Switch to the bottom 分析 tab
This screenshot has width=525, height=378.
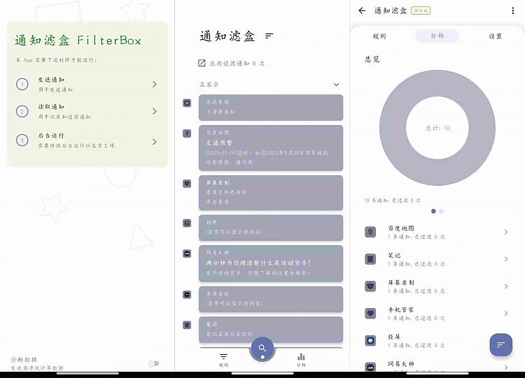click(301, 360)
